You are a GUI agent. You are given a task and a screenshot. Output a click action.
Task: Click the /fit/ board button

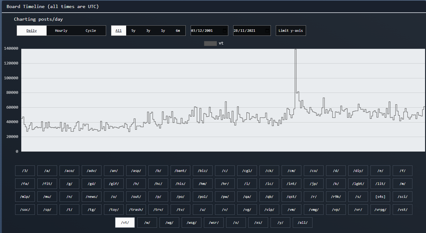[47, 184]
